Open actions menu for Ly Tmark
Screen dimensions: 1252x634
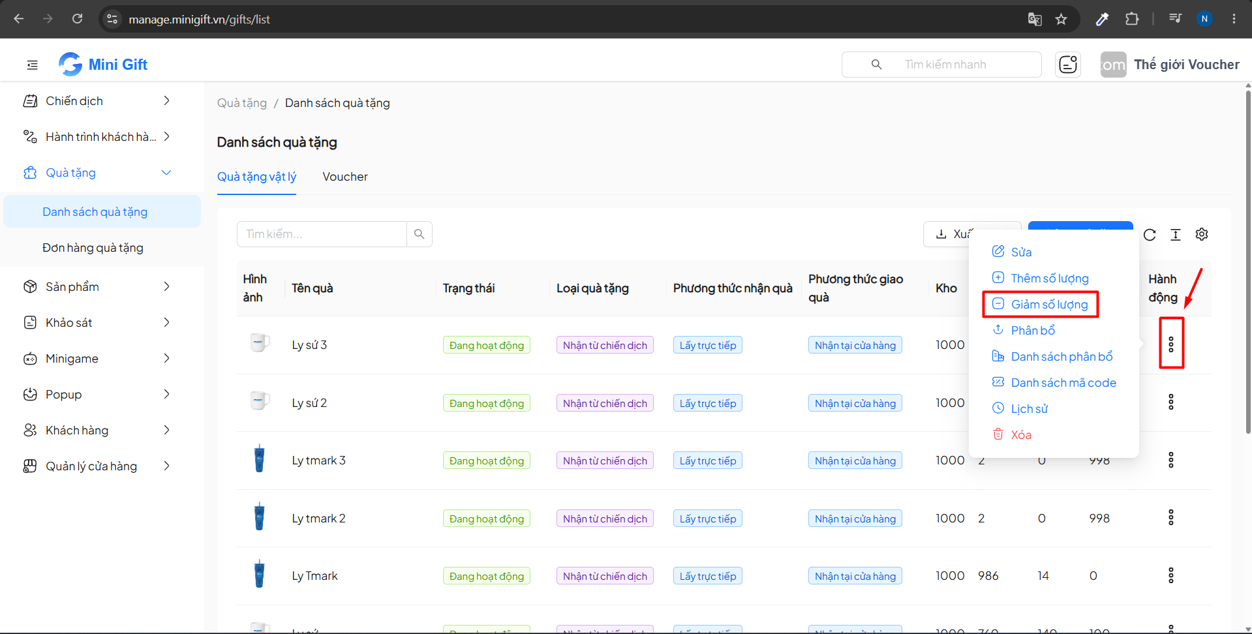pos(1171,575)
